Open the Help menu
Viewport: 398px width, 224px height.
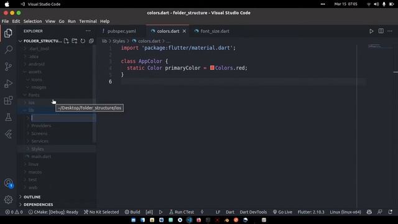click(104, 21)
